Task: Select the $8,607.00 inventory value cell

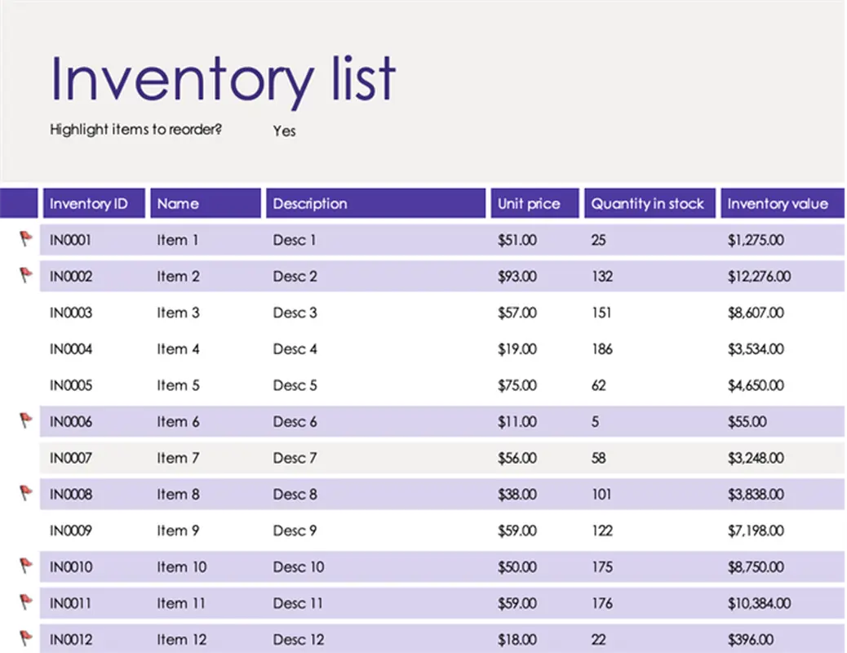Action: coord(756,313)
